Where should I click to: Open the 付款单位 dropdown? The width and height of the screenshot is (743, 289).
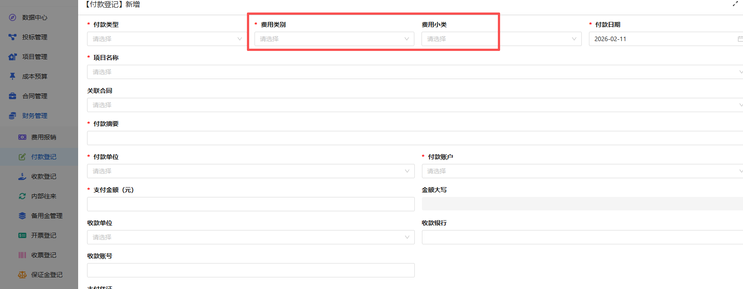[x=251, y=171]
